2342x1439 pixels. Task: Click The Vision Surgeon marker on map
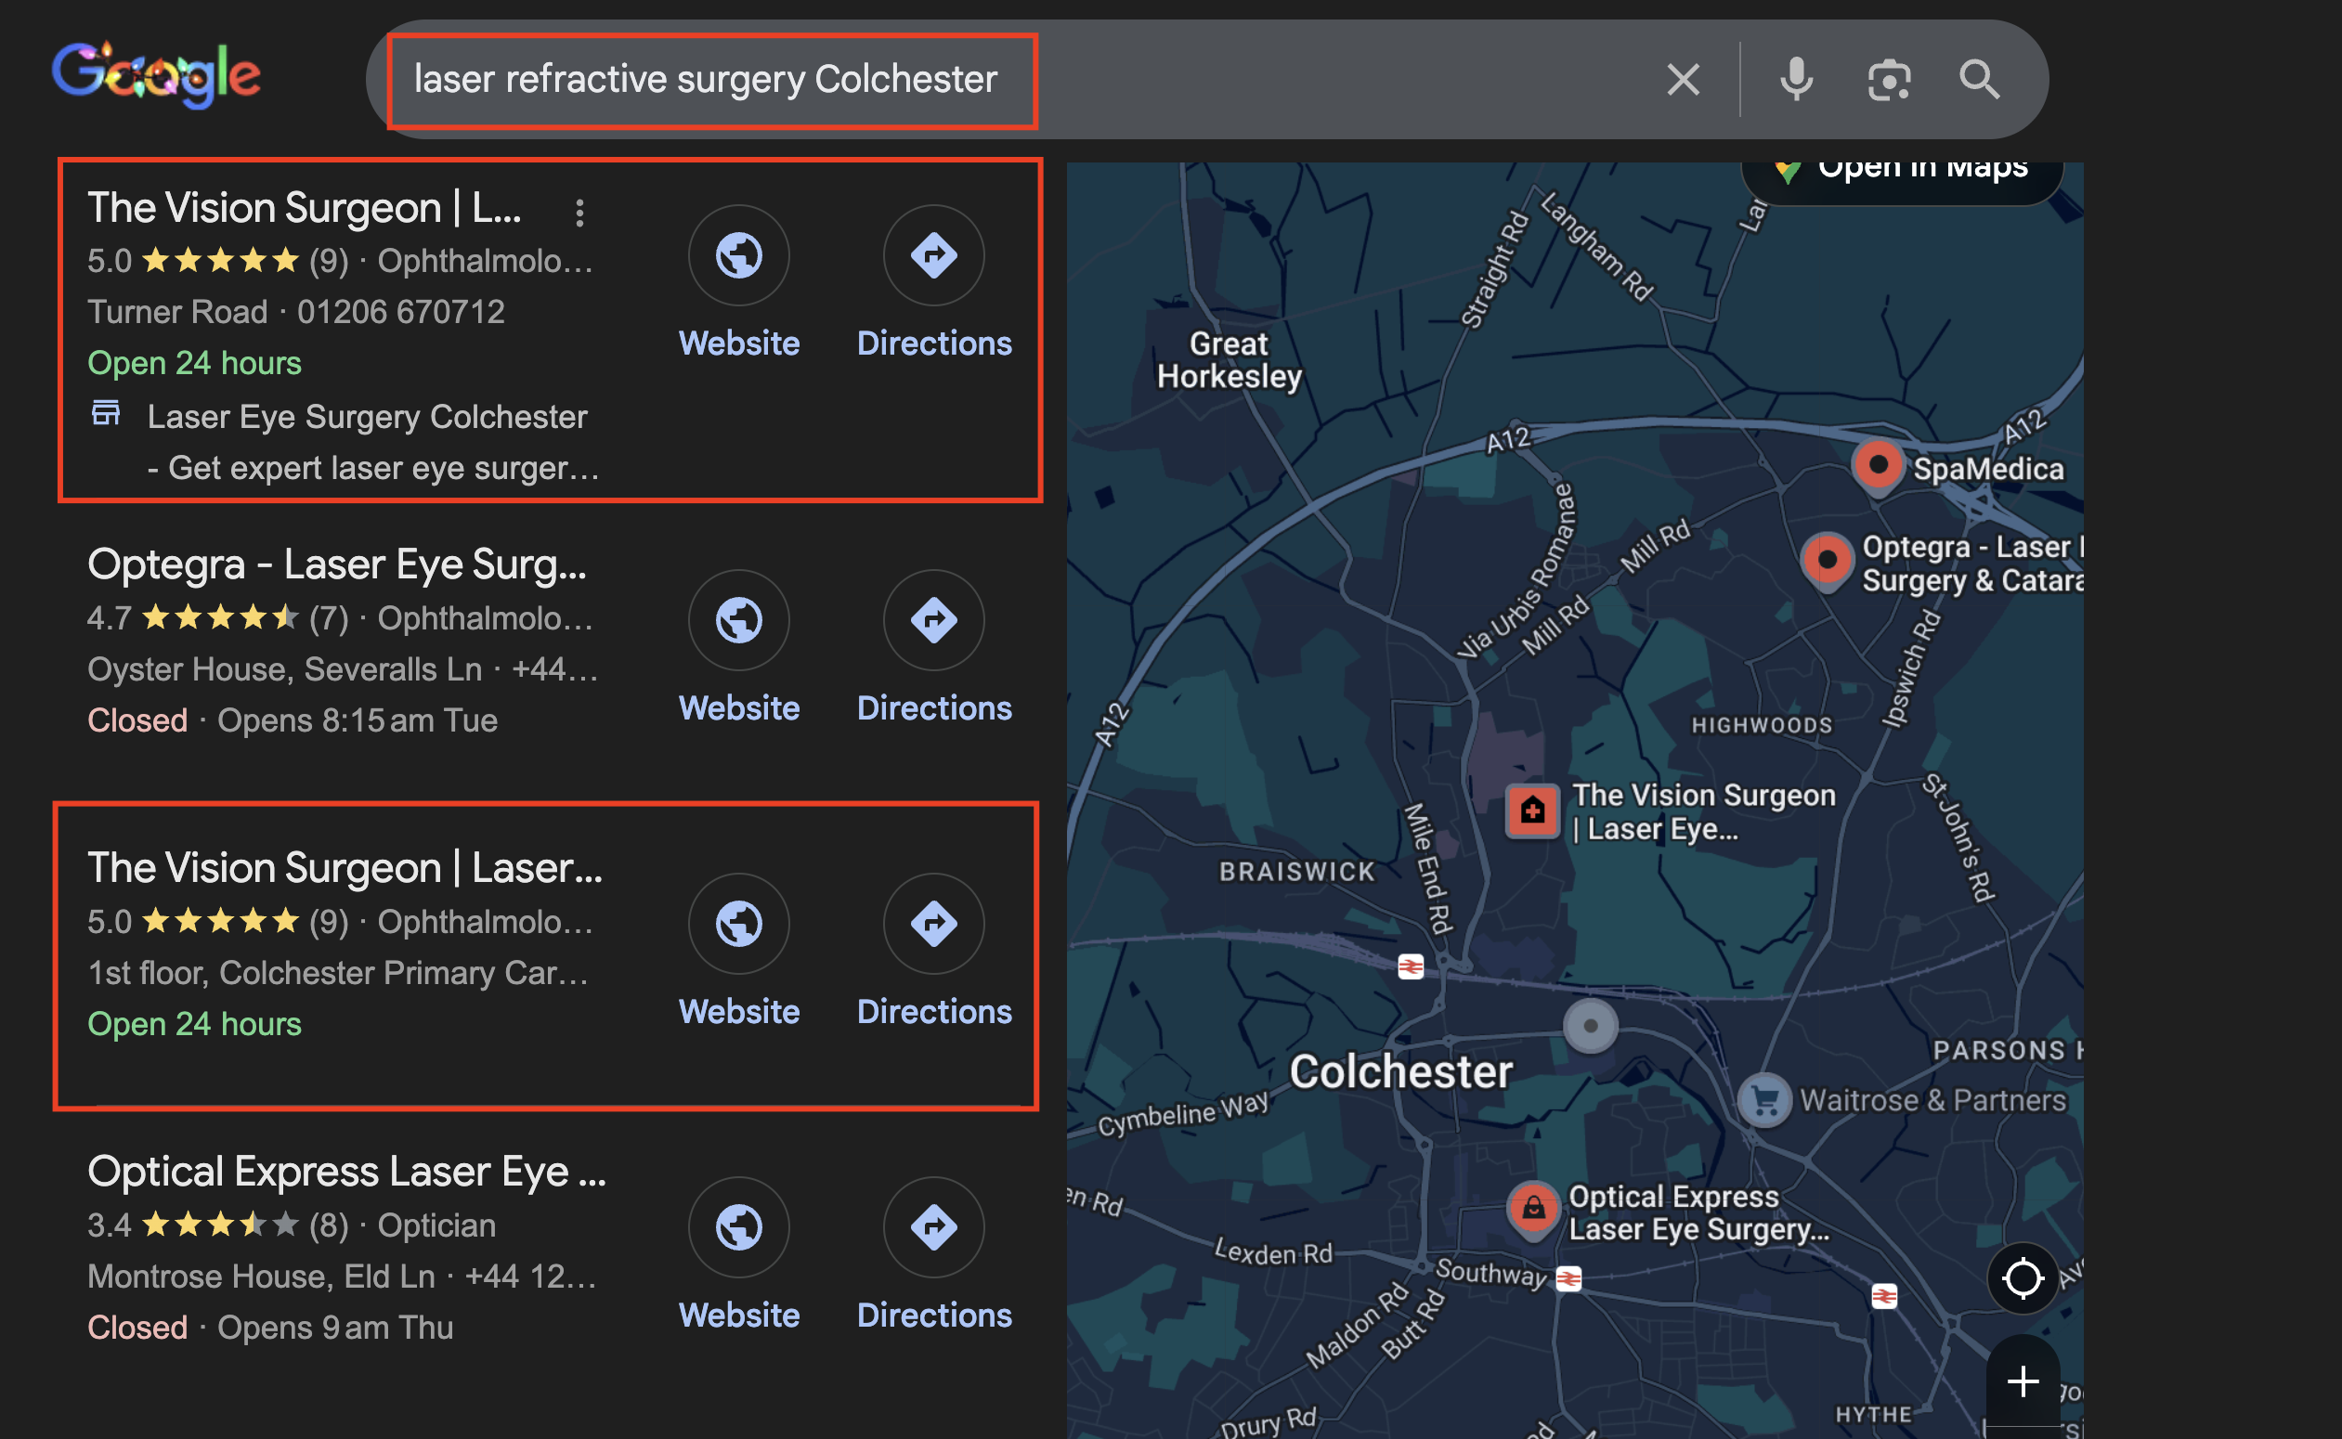pos(1532,810)
